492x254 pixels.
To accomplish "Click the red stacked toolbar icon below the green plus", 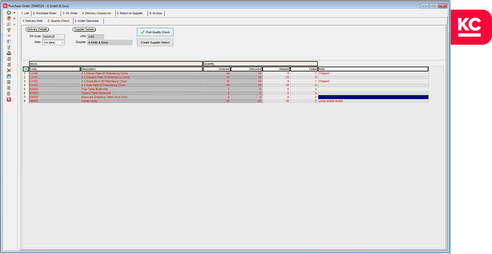I will (x=9, y=18).
